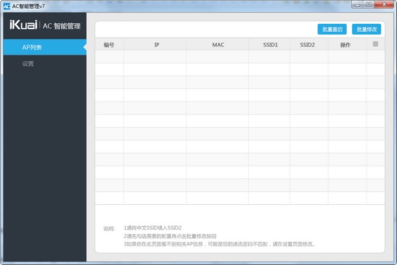
Task: Open the 设置 page in sidebar
Action: 28,64
